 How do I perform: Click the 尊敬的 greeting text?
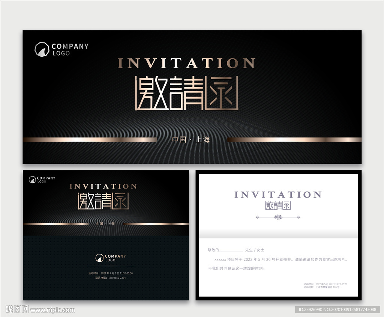[x=213, y=250]
